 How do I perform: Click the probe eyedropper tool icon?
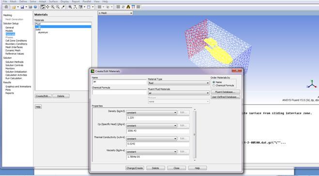[x=63, y=7]
